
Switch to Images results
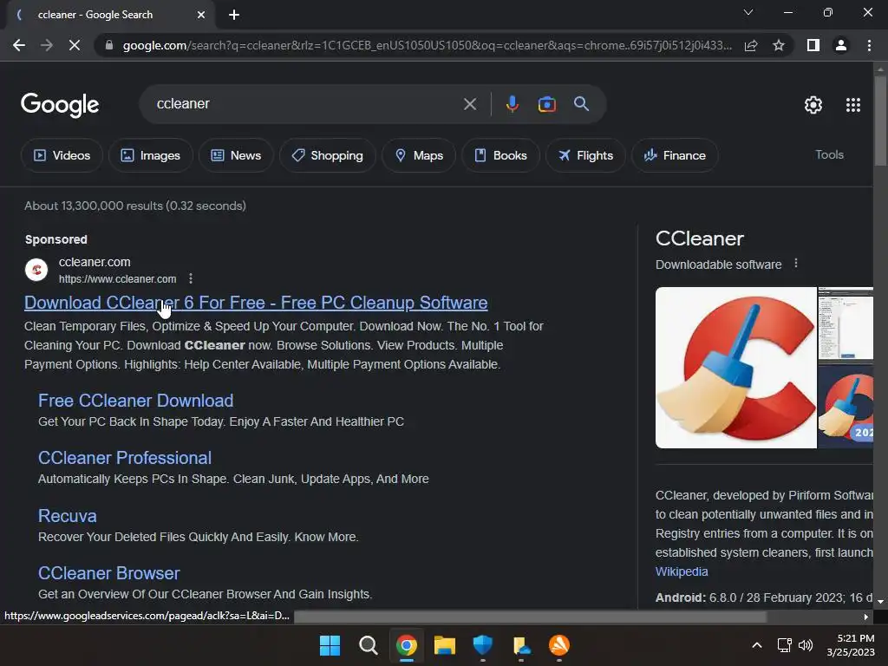coord(151,155)
